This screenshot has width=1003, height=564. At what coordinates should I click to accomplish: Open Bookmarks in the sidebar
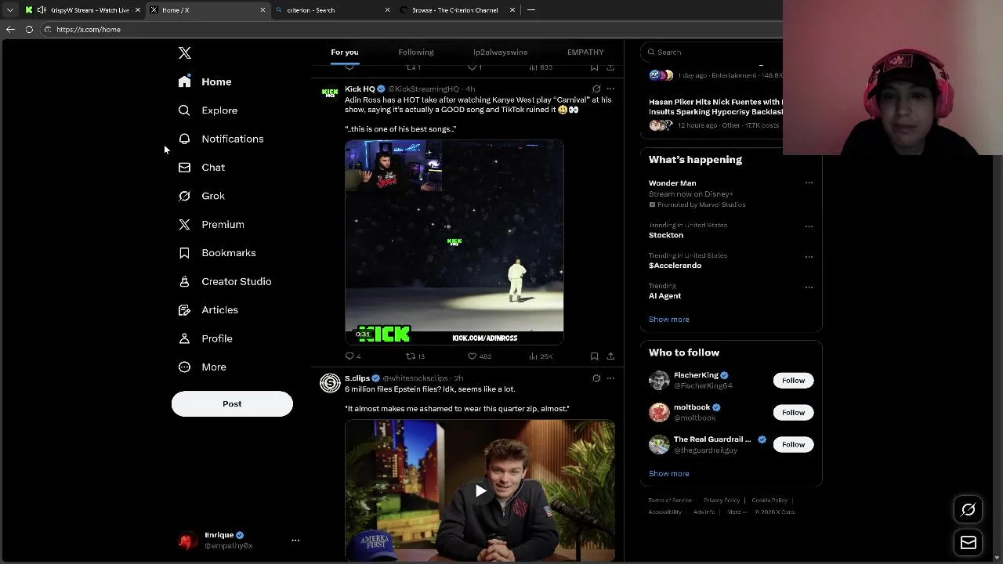[x=217, y=253]
